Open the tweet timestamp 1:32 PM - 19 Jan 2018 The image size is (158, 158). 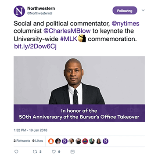(30, 130)
